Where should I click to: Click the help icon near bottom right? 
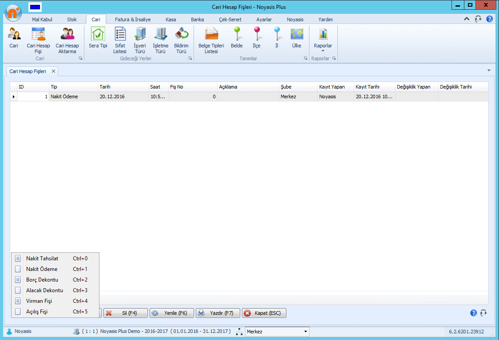click(474, 313)
